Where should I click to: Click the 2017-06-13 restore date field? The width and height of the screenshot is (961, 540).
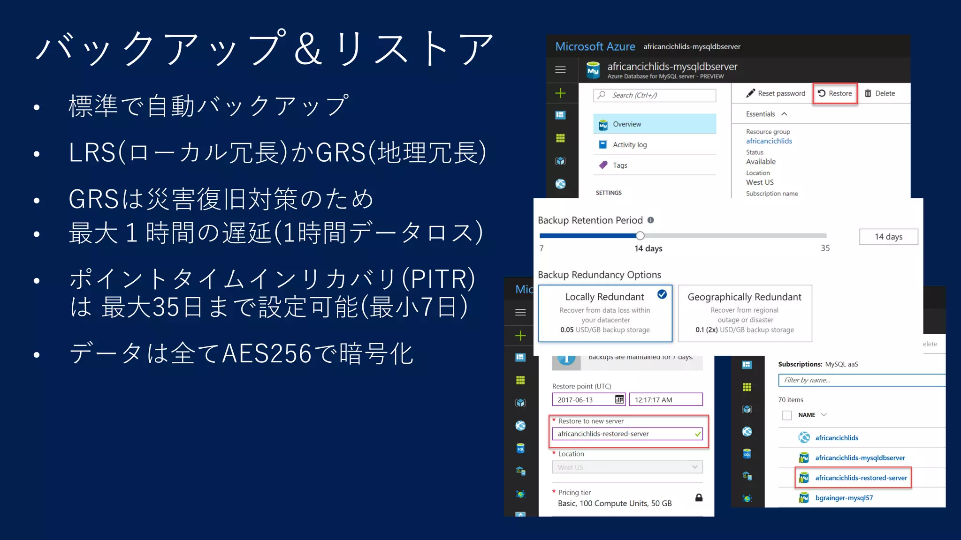589,399
